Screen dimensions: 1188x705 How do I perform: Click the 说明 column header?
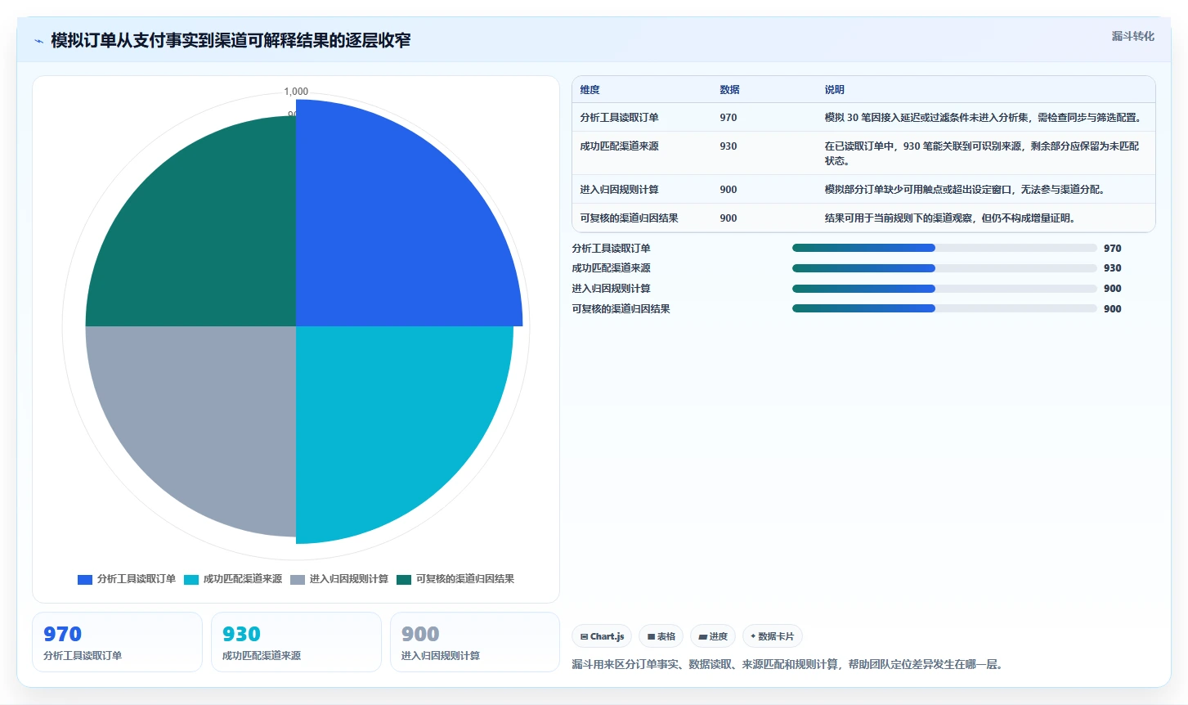[834, 90]
